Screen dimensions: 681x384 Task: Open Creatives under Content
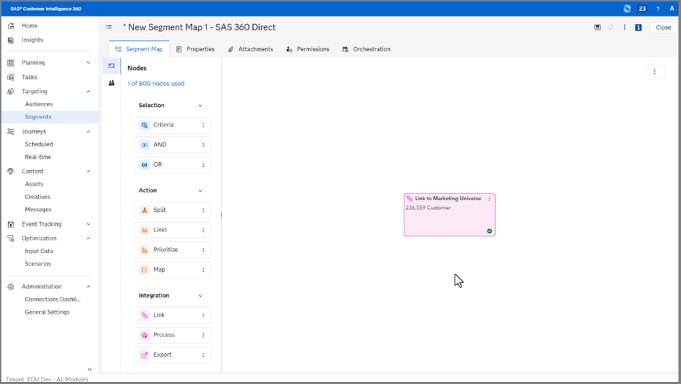(x=37, y=197)
